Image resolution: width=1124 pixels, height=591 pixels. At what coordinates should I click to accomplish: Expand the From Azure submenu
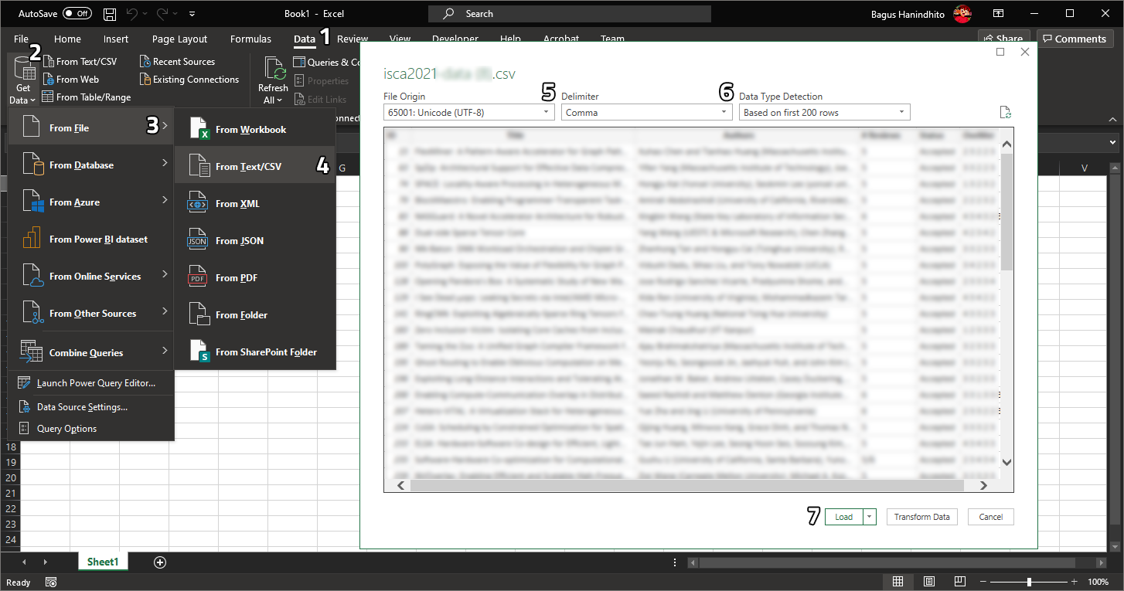point(91,202)
